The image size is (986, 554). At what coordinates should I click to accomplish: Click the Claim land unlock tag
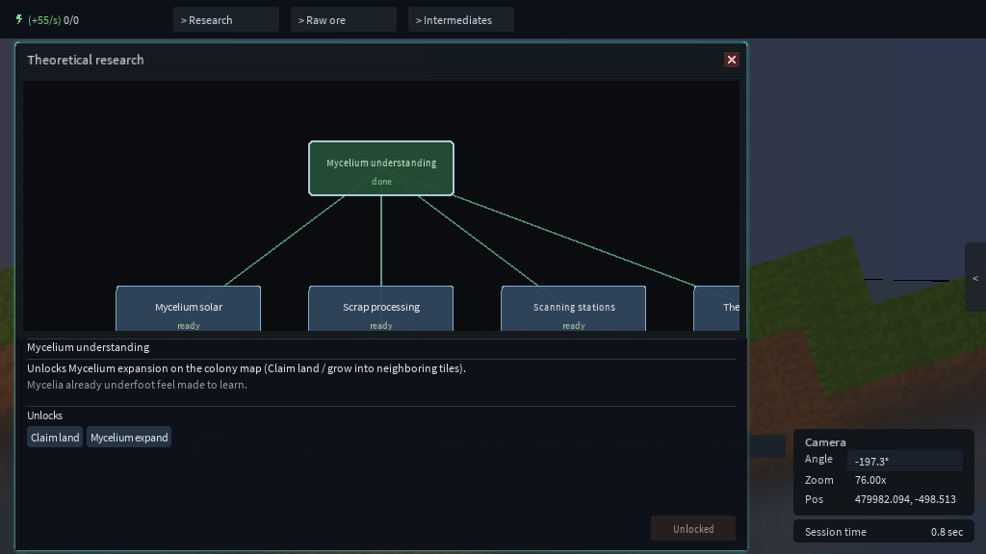[x=55, y=438]
